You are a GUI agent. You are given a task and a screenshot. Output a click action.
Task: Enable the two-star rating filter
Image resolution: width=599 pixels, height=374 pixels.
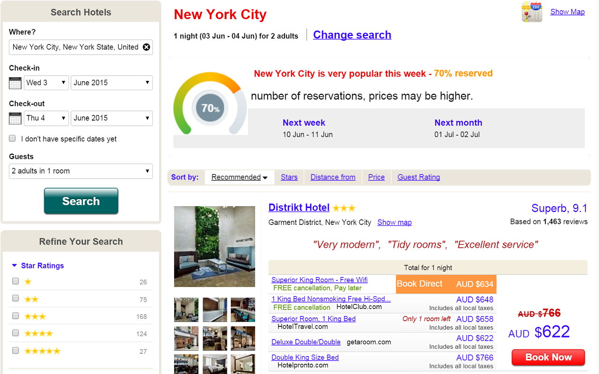click(x=15, y=298)
